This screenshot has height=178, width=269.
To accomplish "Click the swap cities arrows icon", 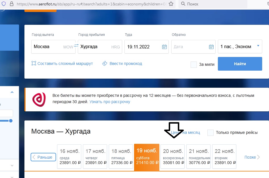I will pos(76,46).
